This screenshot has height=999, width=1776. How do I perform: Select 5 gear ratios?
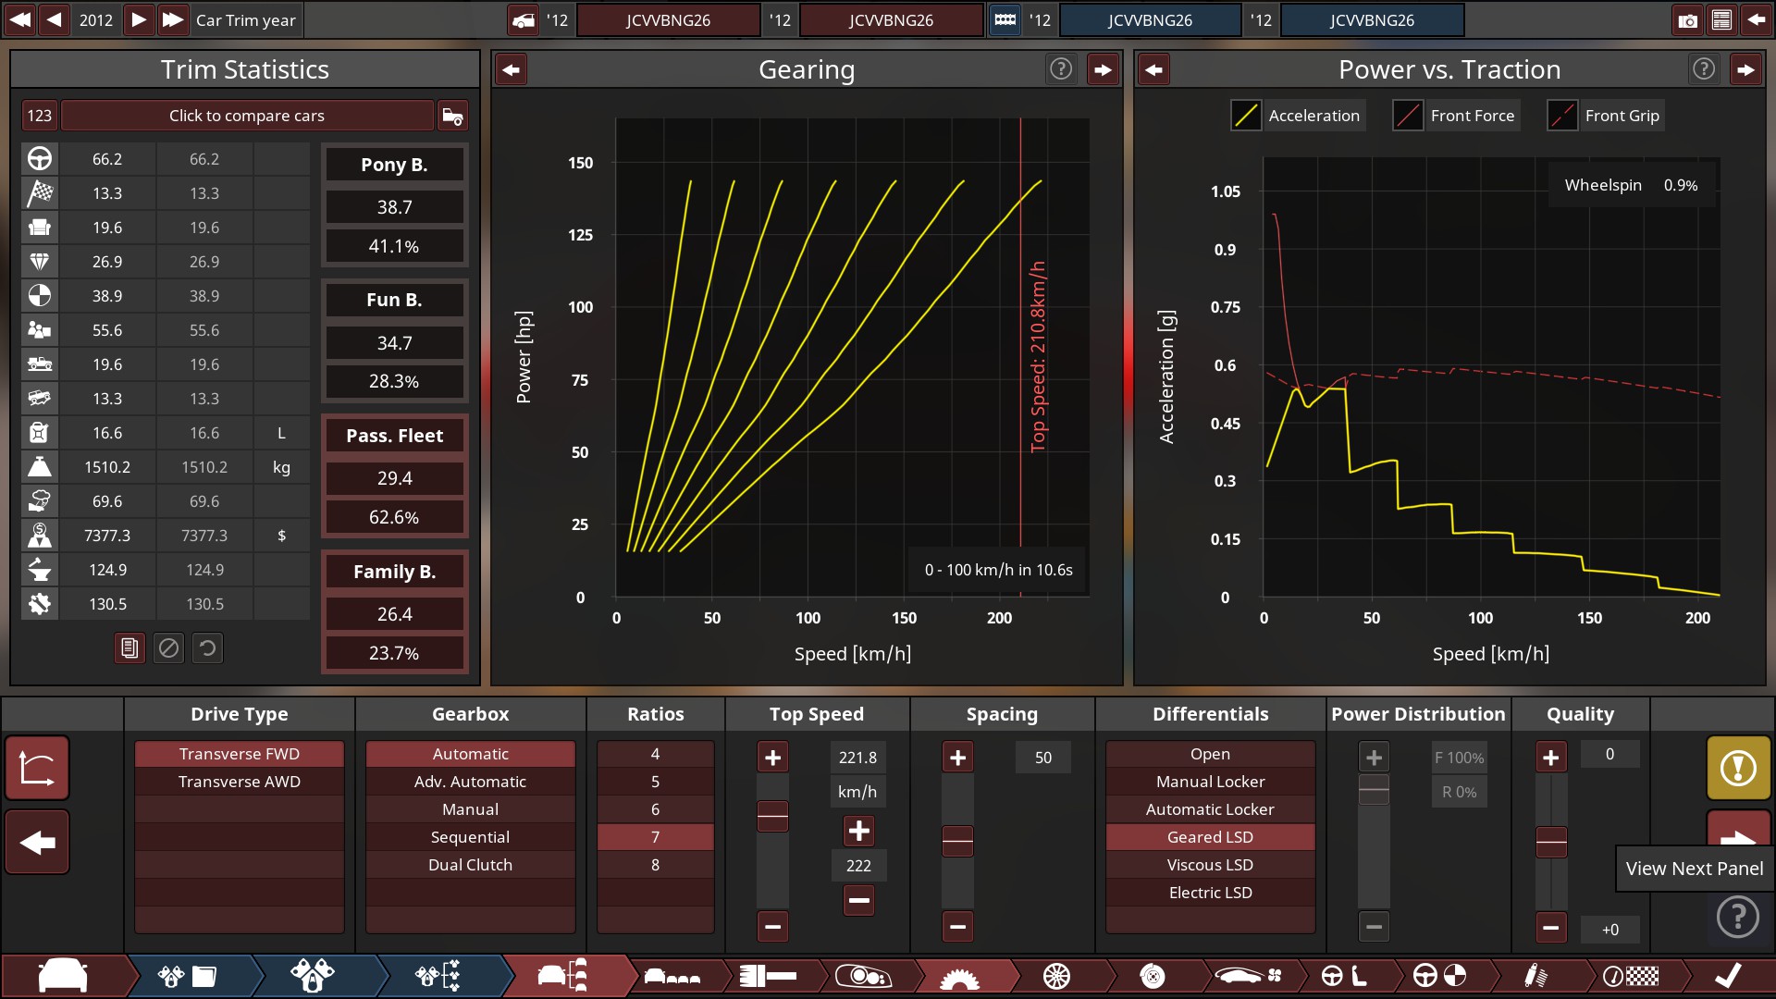656,782
